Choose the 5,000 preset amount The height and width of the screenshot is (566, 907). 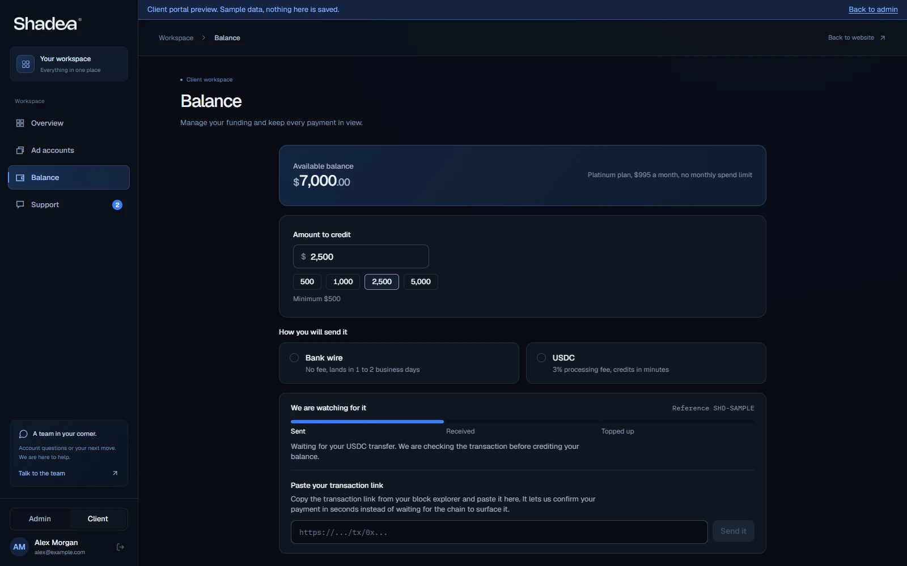pos(421,282)
